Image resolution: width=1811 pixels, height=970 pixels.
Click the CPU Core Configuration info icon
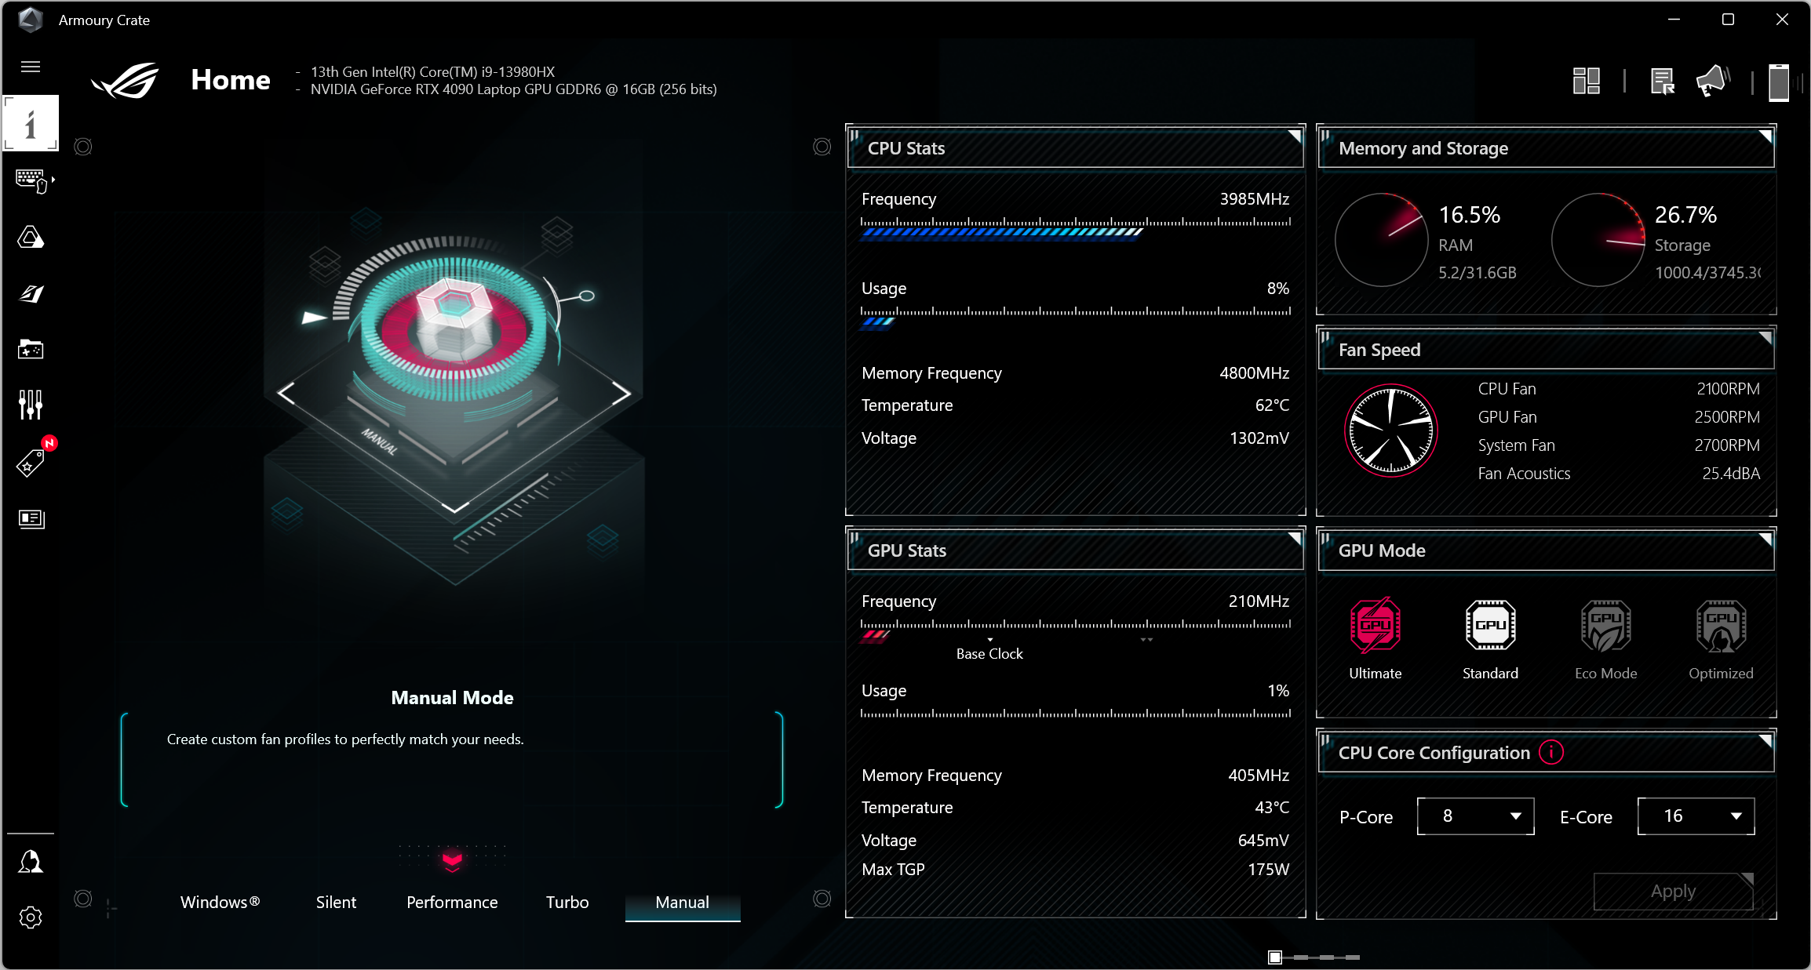[1551, 752]
